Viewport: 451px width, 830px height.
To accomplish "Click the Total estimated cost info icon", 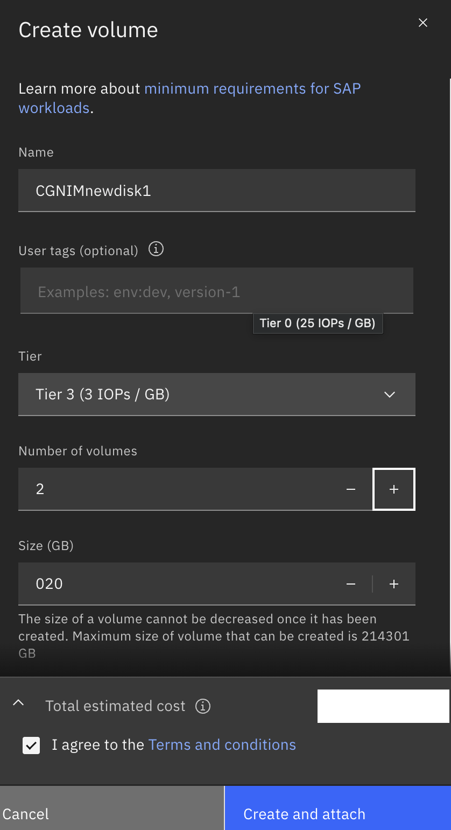I will 203,706.
